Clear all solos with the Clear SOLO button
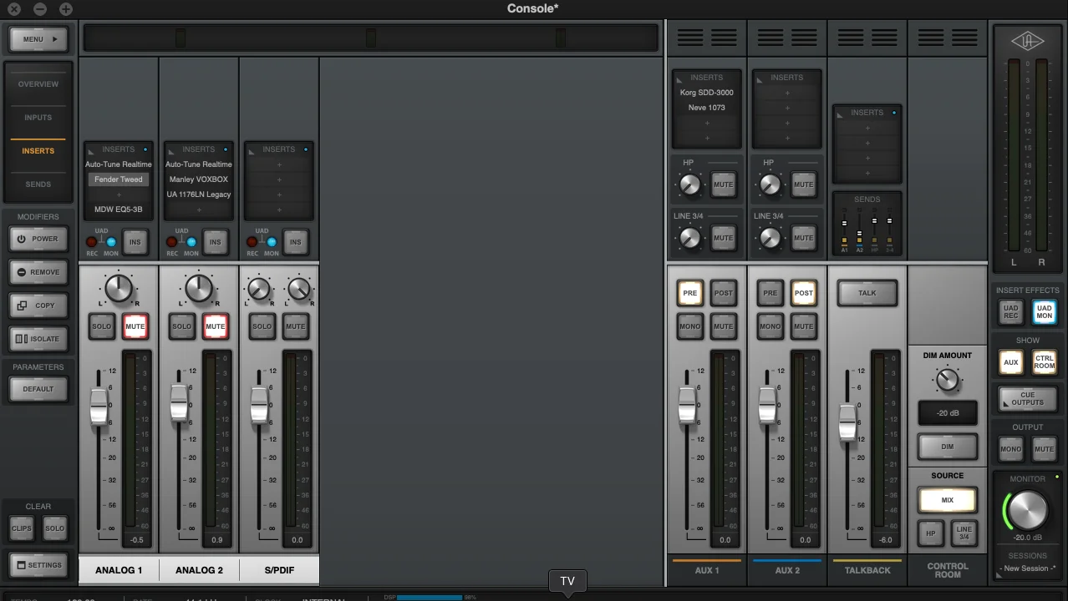The image size is (1068, 601). [55, 528]
